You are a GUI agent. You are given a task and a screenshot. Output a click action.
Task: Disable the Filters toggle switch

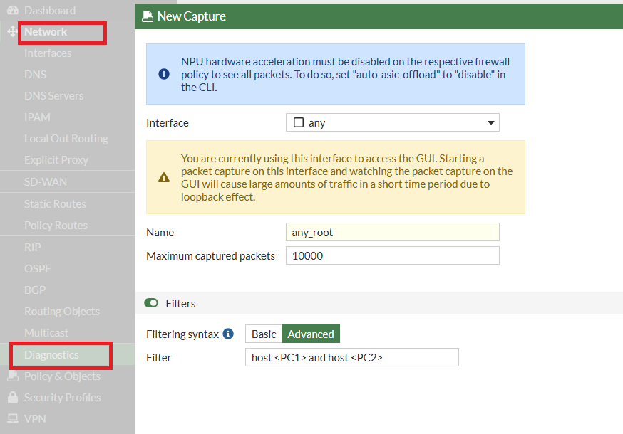click(151, 303)
